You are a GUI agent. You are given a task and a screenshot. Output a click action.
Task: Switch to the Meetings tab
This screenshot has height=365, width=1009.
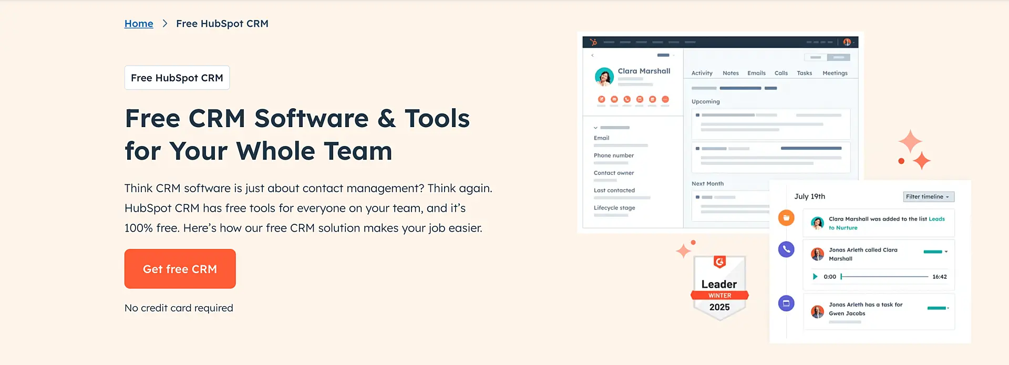tap(835, 73)
